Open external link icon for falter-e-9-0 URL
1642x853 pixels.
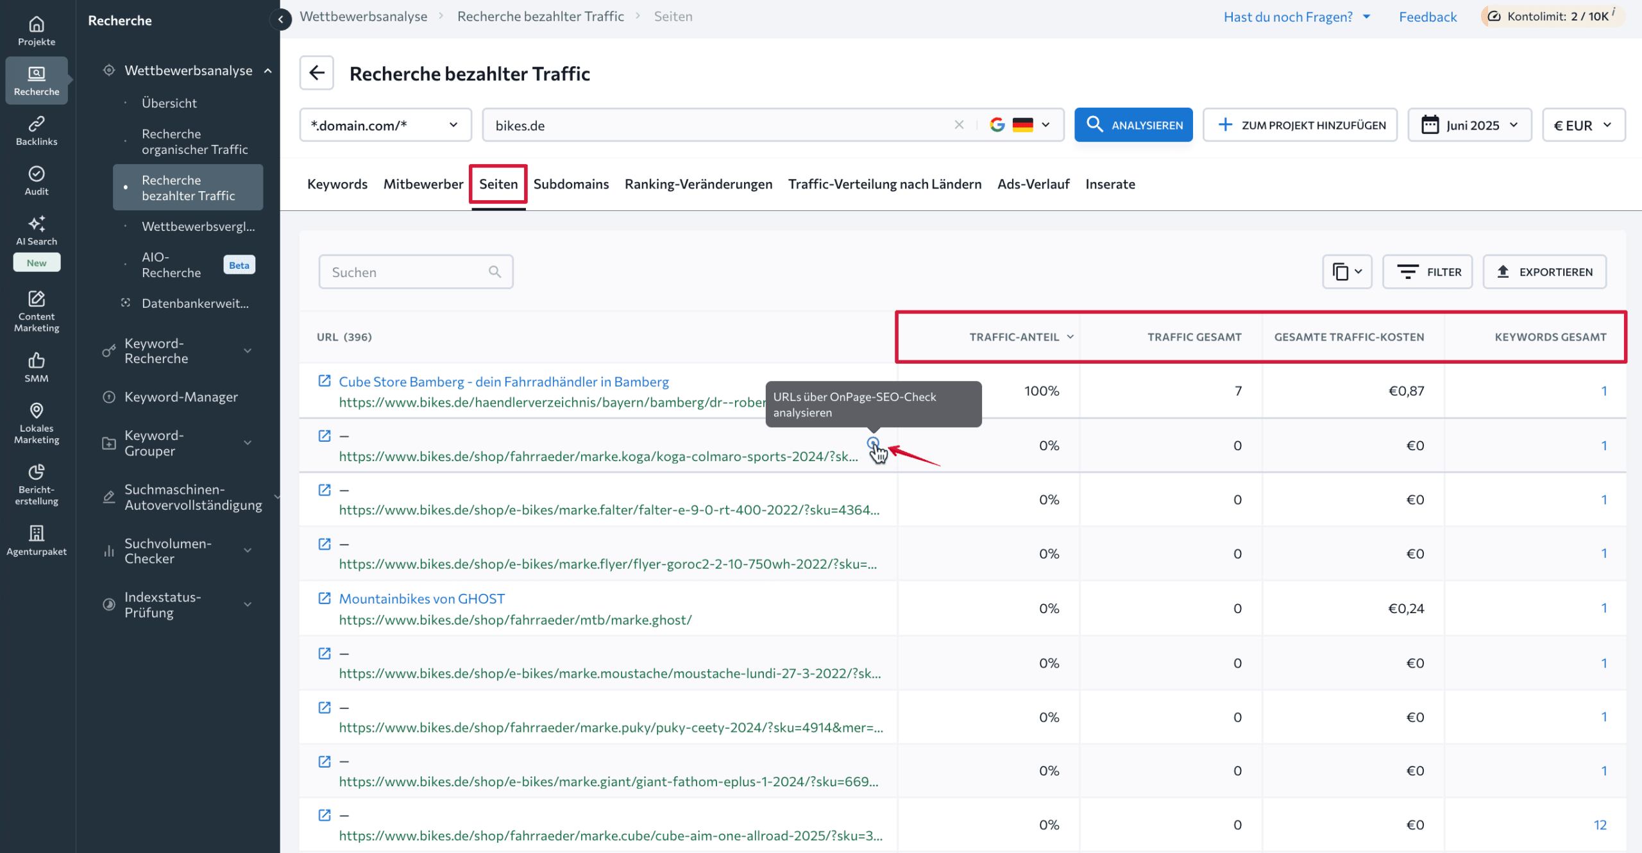coord(325,489)
